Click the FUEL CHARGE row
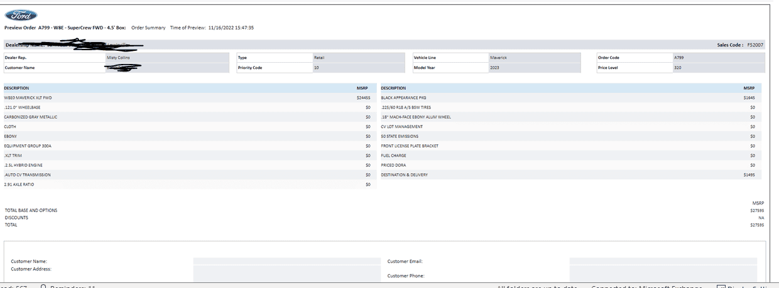 point(570,156)
